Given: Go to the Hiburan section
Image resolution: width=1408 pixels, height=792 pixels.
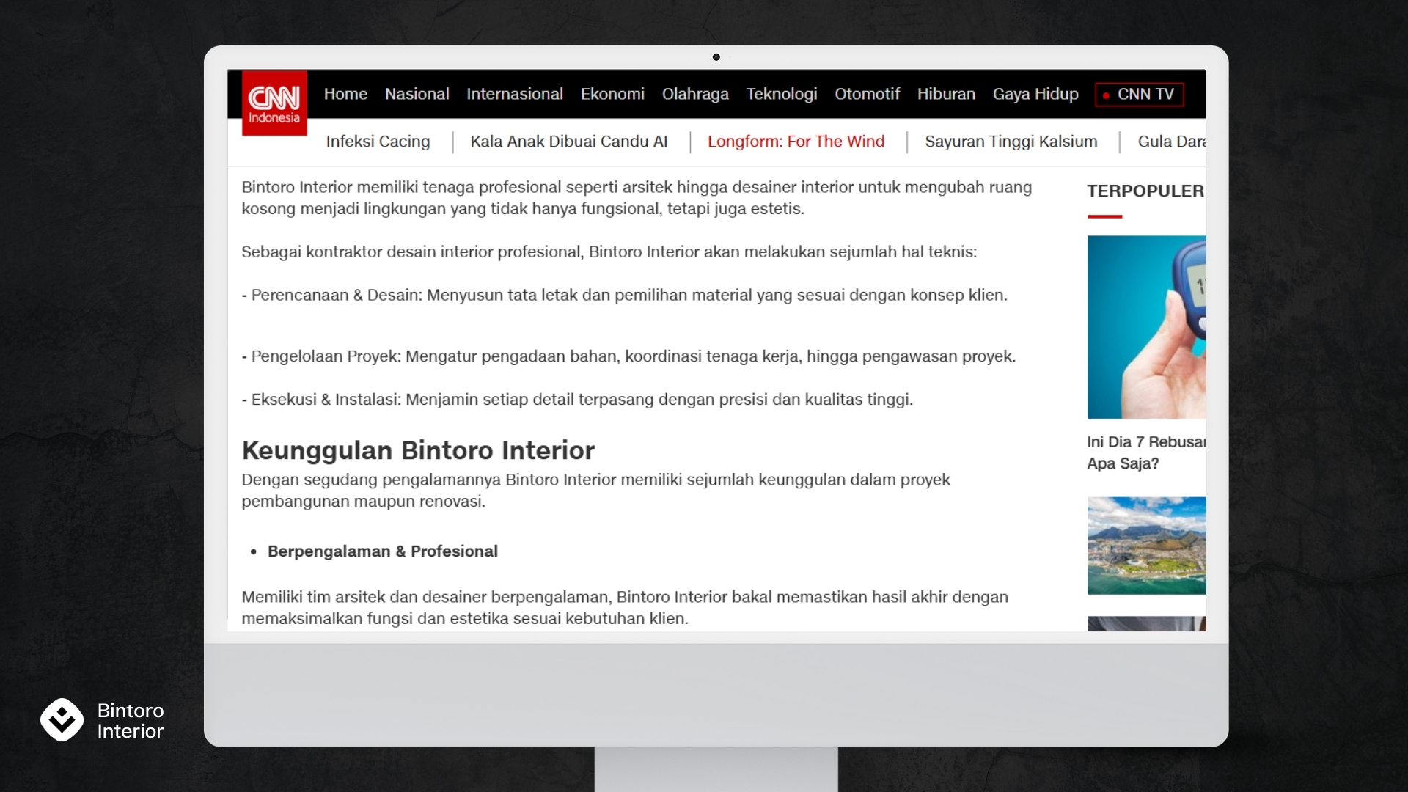Looking at the screenshot, I should pyautogui.click(x=945, y=95).
